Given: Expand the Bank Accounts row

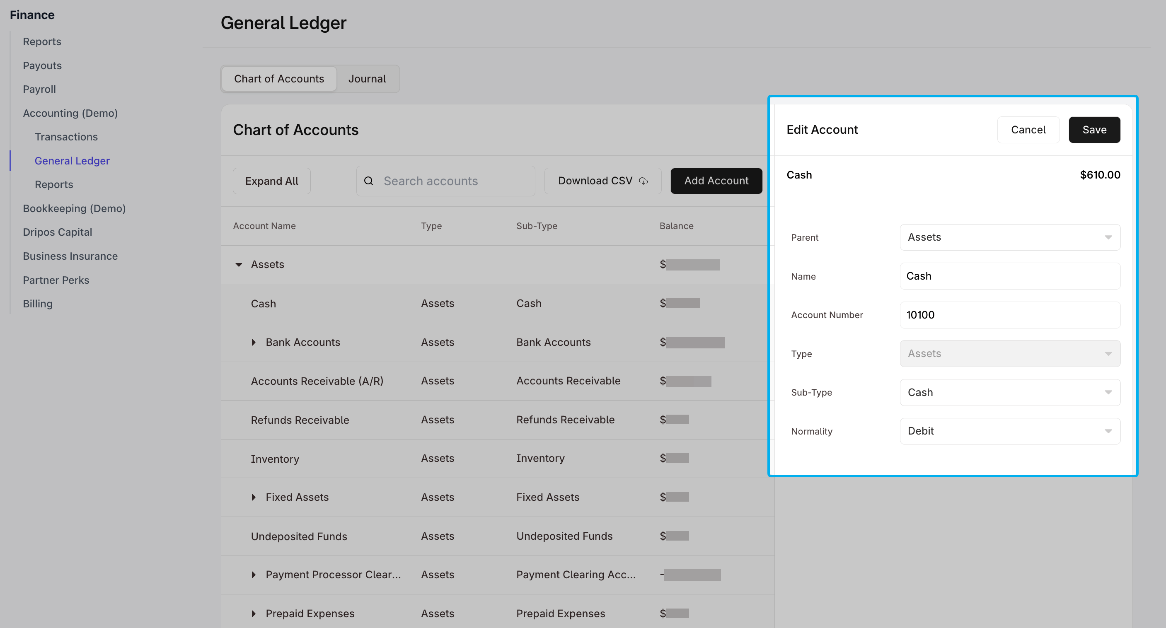Looking at the screenshot, I should point(254,343).
